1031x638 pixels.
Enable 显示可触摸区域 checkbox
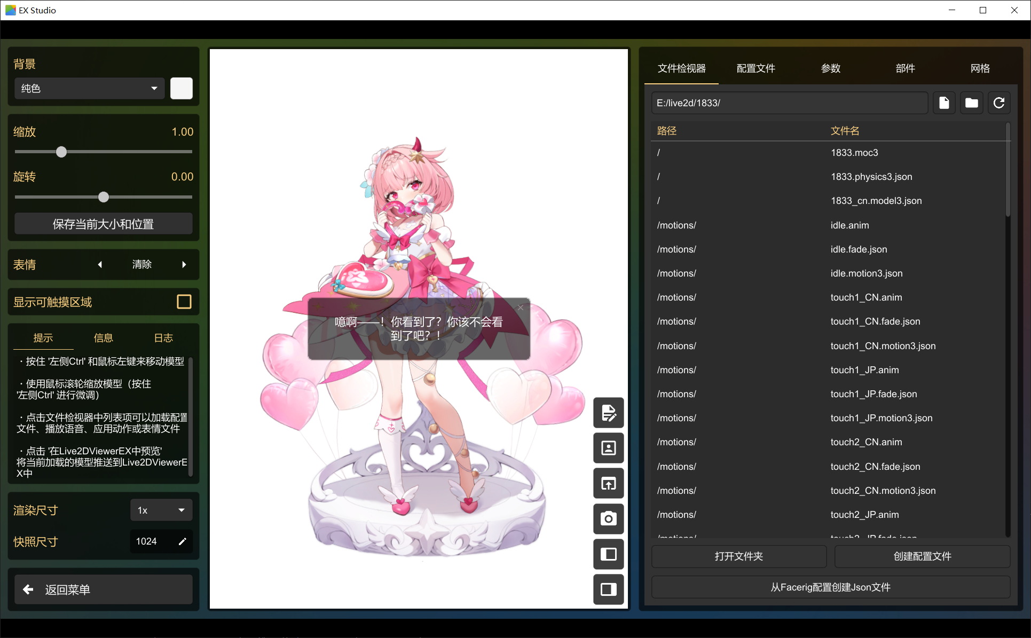click(184, 302)
